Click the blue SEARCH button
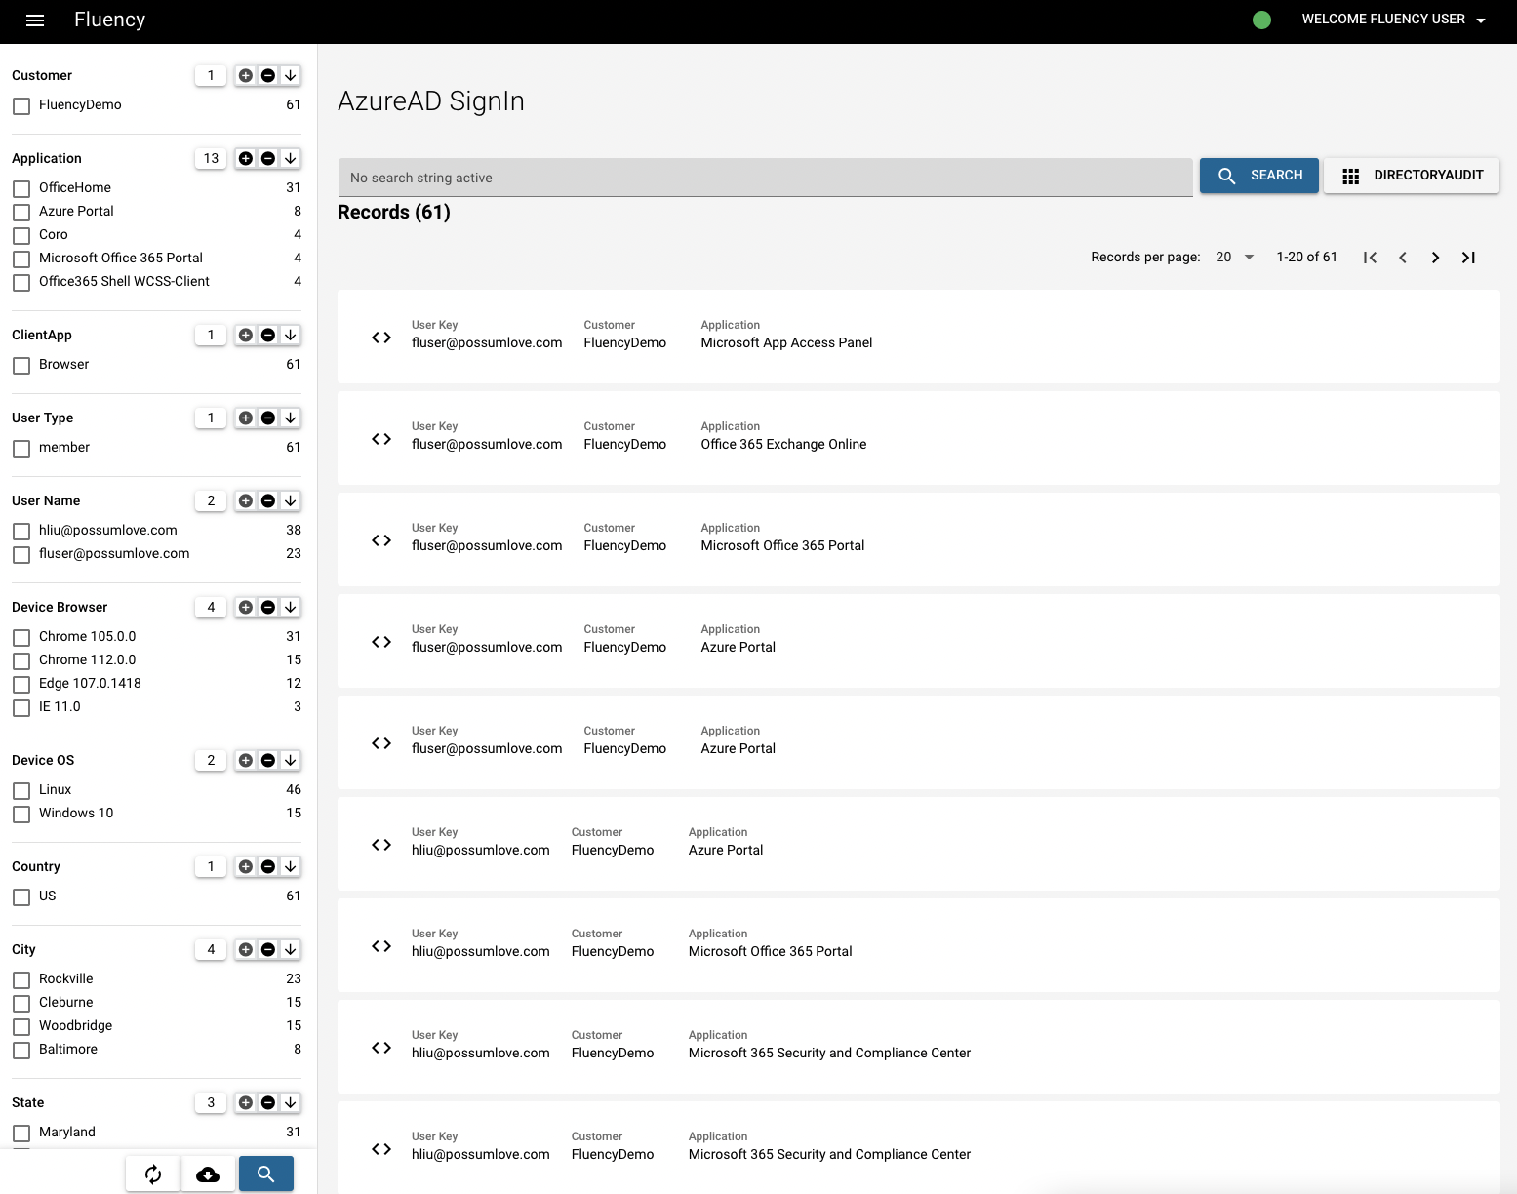 [1258, 176]
